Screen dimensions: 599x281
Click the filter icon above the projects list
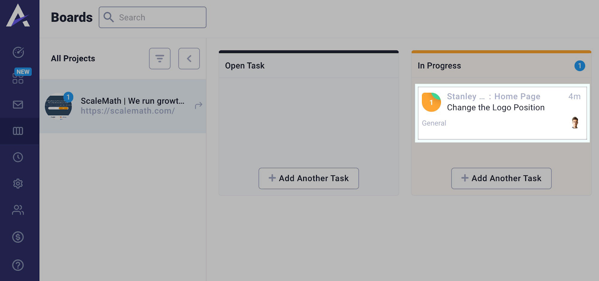[x=160, y=58]
